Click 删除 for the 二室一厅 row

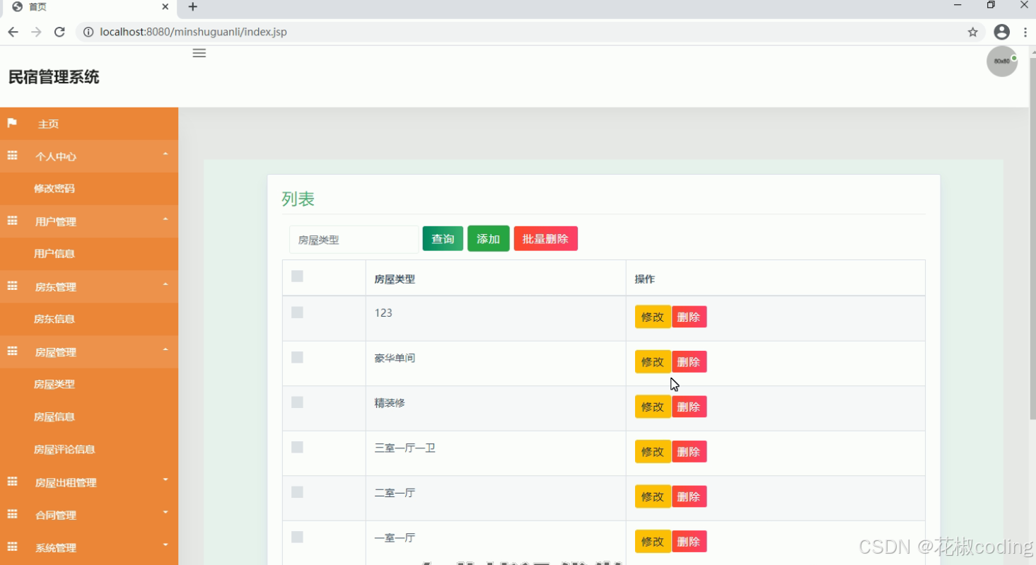(689, 496)
